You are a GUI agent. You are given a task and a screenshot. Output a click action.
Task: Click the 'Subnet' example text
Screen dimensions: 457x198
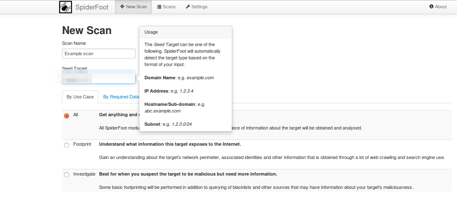coord(168,124)
